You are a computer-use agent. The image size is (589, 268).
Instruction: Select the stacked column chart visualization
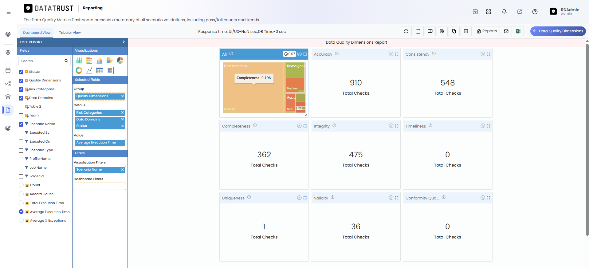100,60
